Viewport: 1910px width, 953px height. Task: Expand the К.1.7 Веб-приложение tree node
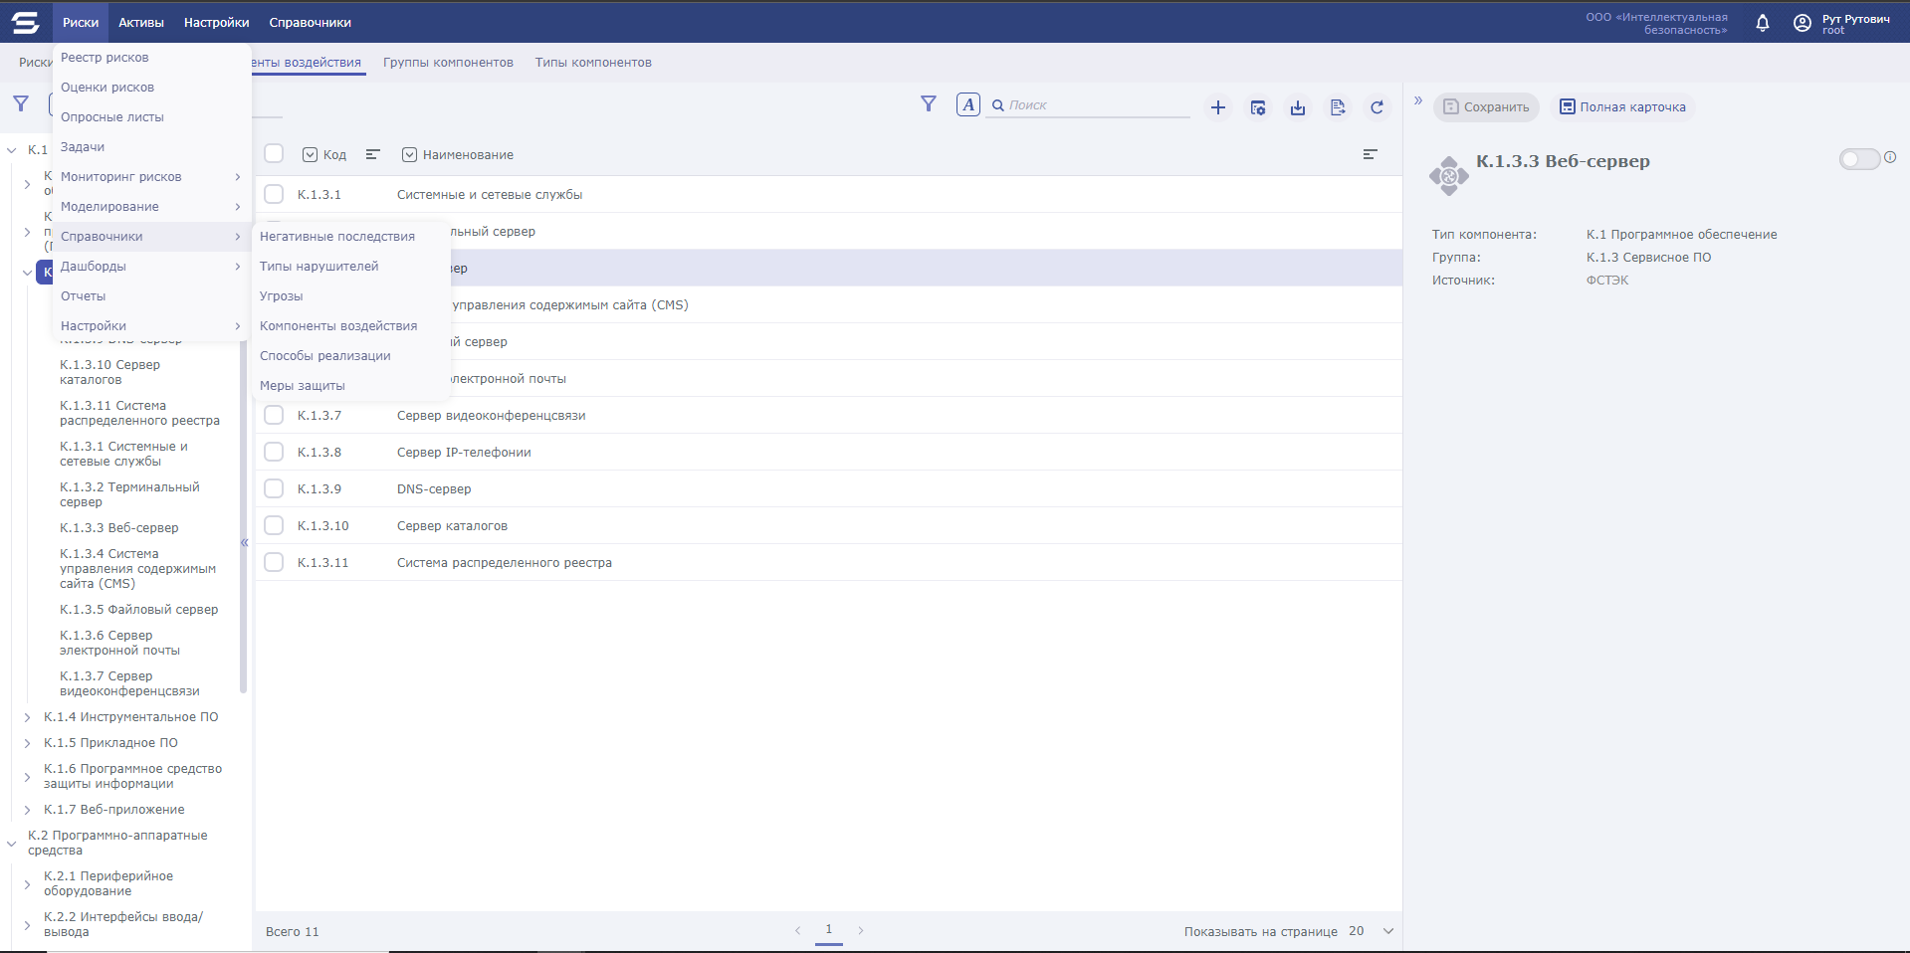tap(27, 810)
